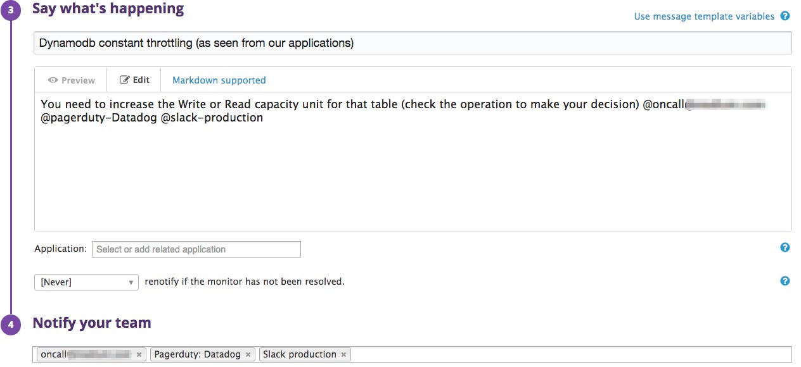Click the eye icon on the Preview tab

53,80
